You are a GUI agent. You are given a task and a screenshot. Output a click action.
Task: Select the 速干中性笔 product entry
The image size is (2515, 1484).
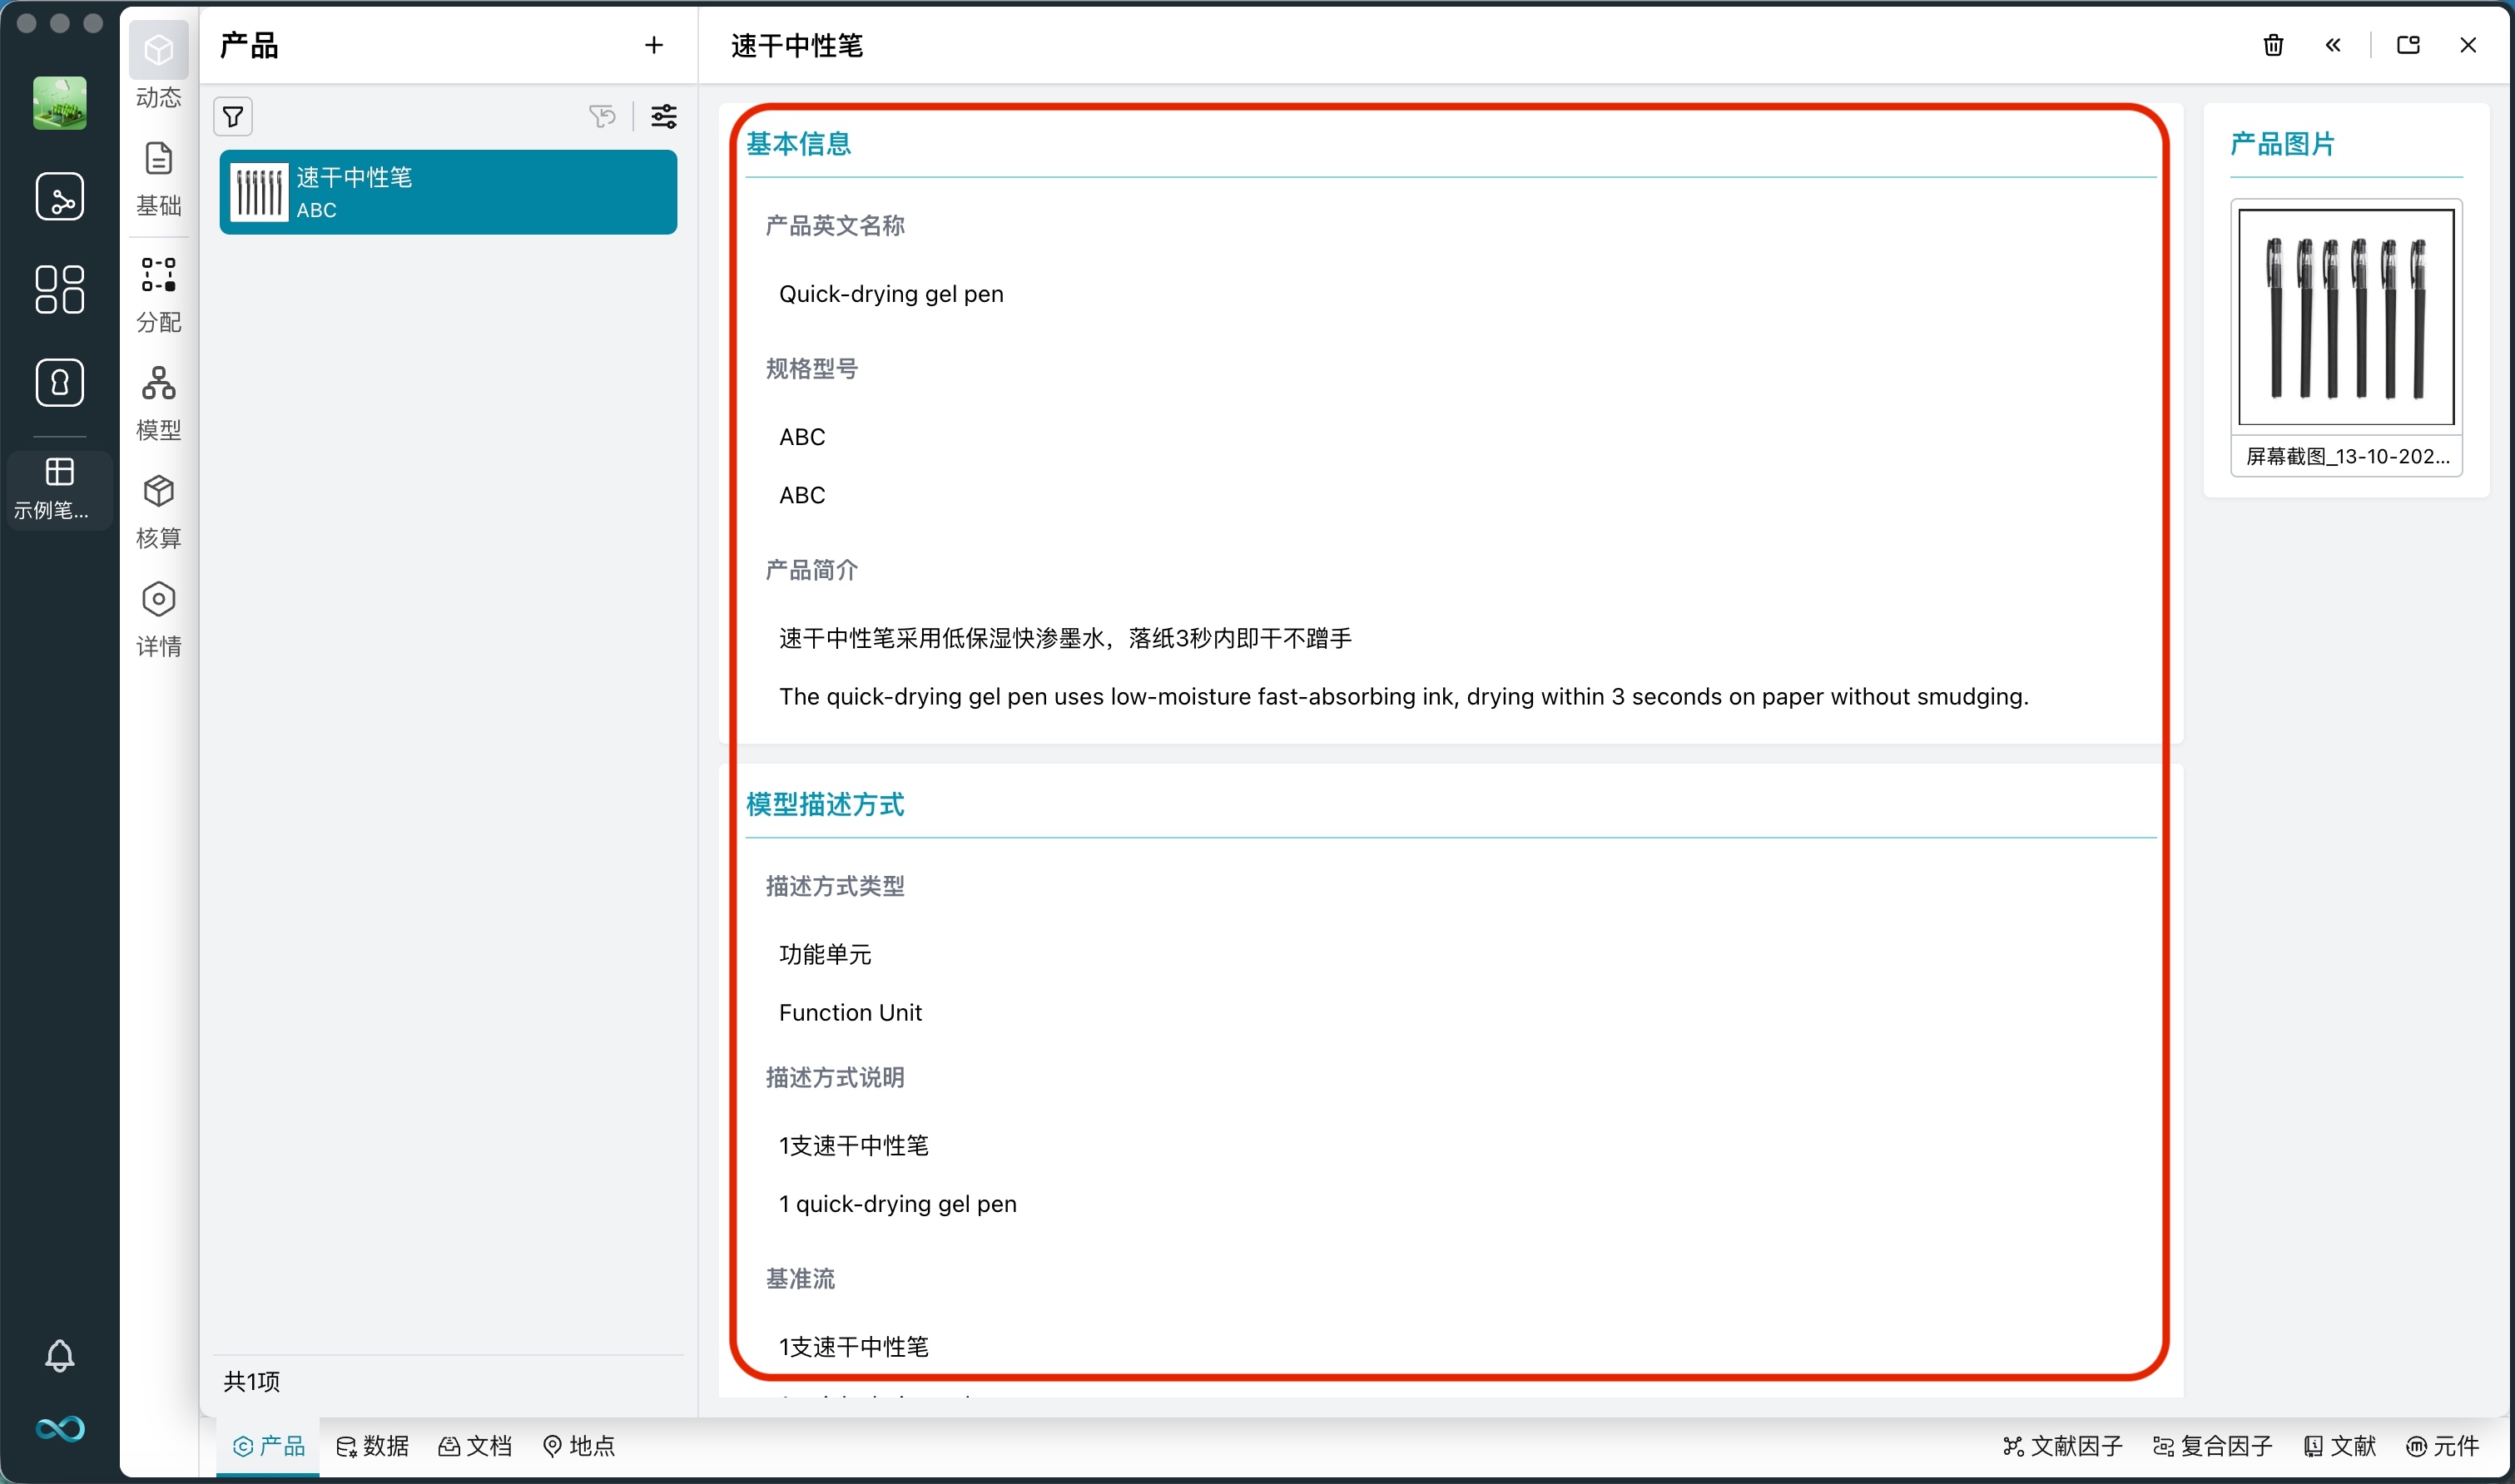click(x=447, y=191)
